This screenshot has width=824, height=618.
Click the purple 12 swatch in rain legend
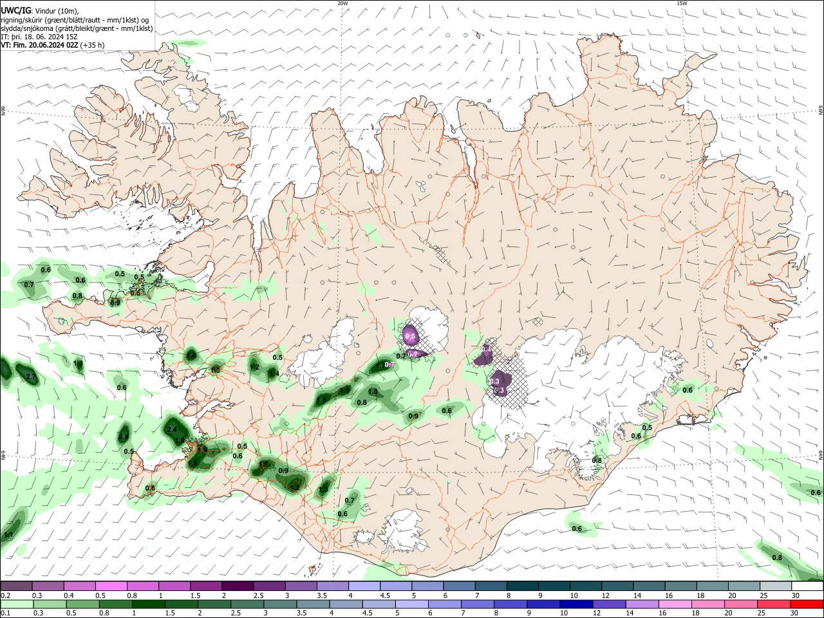(x=609, y=604)
